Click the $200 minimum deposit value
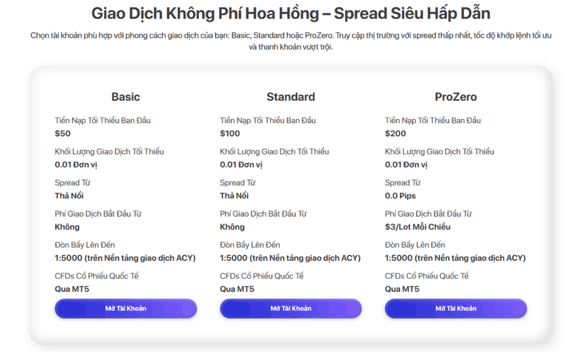The image size is (587, 352). (x=395, y=134)
